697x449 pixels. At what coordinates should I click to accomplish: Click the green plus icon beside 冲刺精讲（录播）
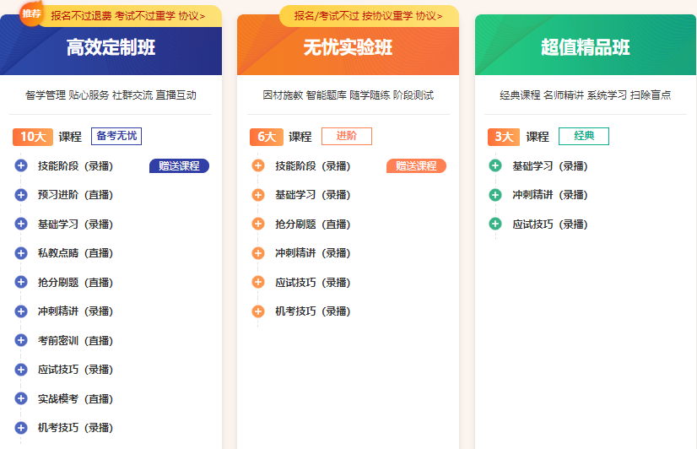(x=495, y=195)
